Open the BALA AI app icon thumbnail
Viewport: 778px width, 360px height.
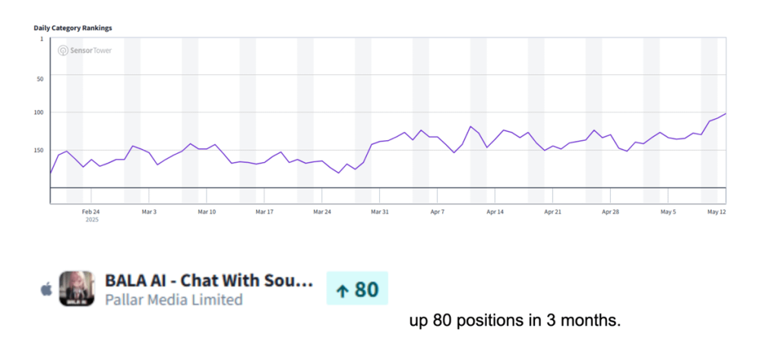77,288
